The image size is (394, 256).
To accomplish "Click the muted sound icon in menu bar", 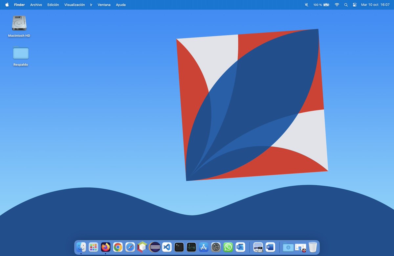I will (306, 5).
